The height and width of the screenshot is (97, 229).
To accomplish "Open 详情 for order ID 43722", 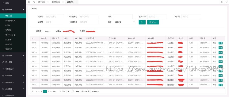I will [220, 57].
